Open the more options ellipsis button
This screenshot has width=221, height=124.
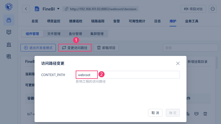click(213, 9)
